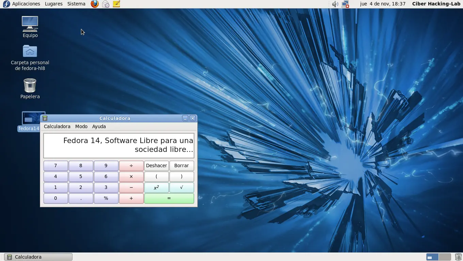463x261 pixels.
Task: Switch to the first workspace
Action: pos(432,257)
